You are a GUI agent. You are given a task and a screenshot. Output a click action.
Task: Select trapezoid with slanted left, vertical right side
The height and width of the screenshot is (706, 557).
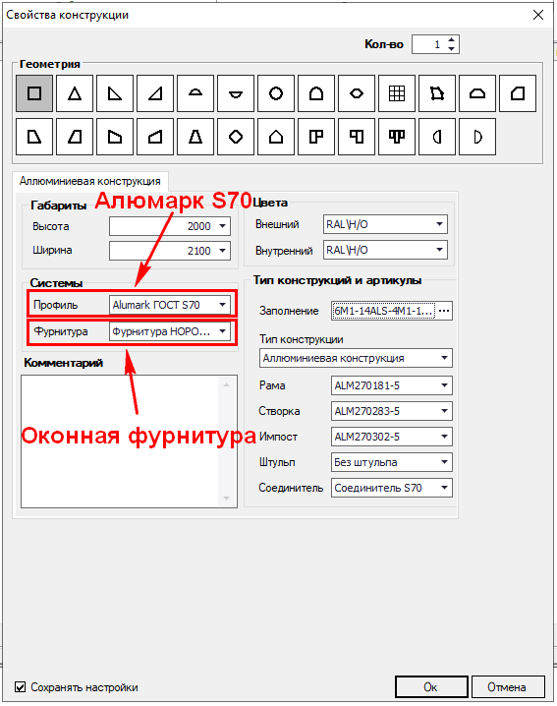[75, 137]
